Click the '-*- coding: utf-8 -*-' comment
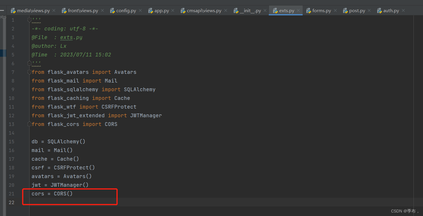Screen dimensions: 423x216 pos(65,29)
